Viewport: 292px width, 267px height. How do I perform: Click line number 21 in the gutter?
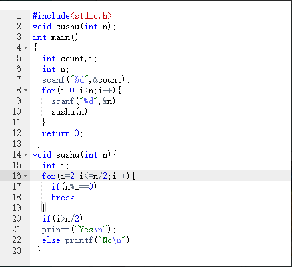point(17,230)
